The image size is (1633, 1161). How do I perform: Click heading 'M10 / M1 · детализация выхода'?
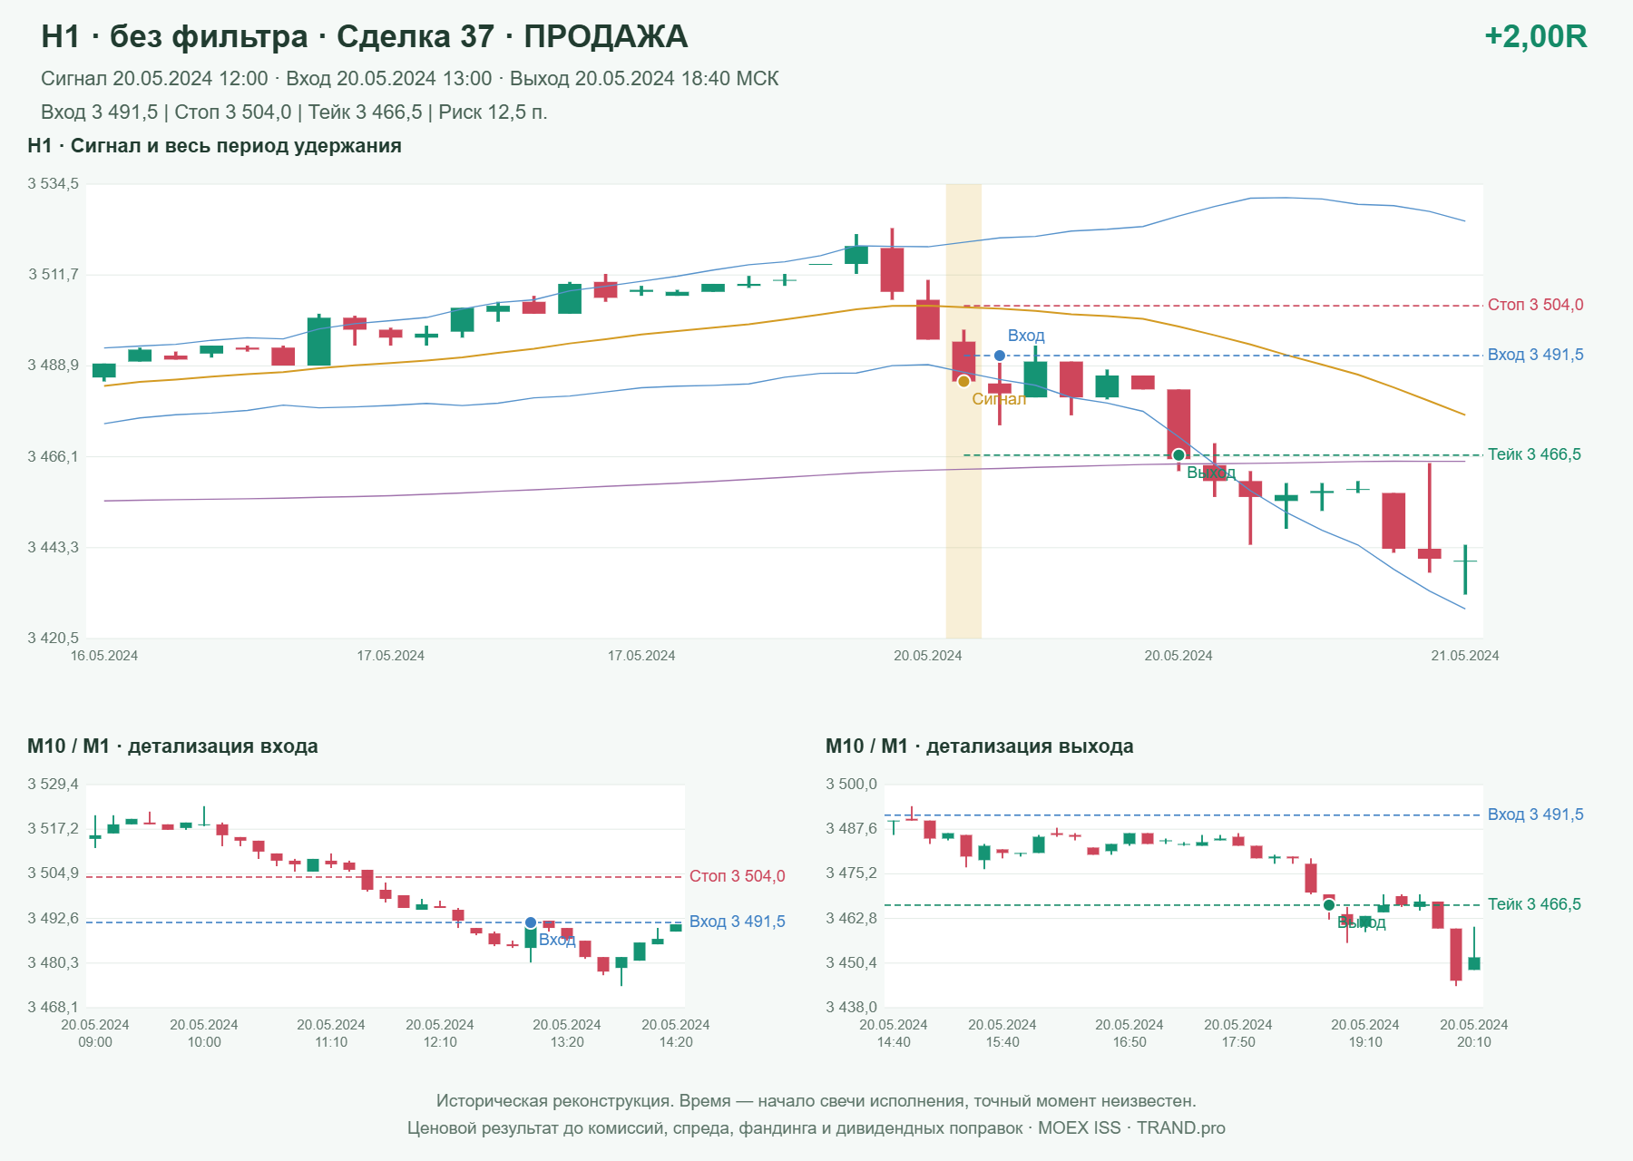[x=980, y=746]
